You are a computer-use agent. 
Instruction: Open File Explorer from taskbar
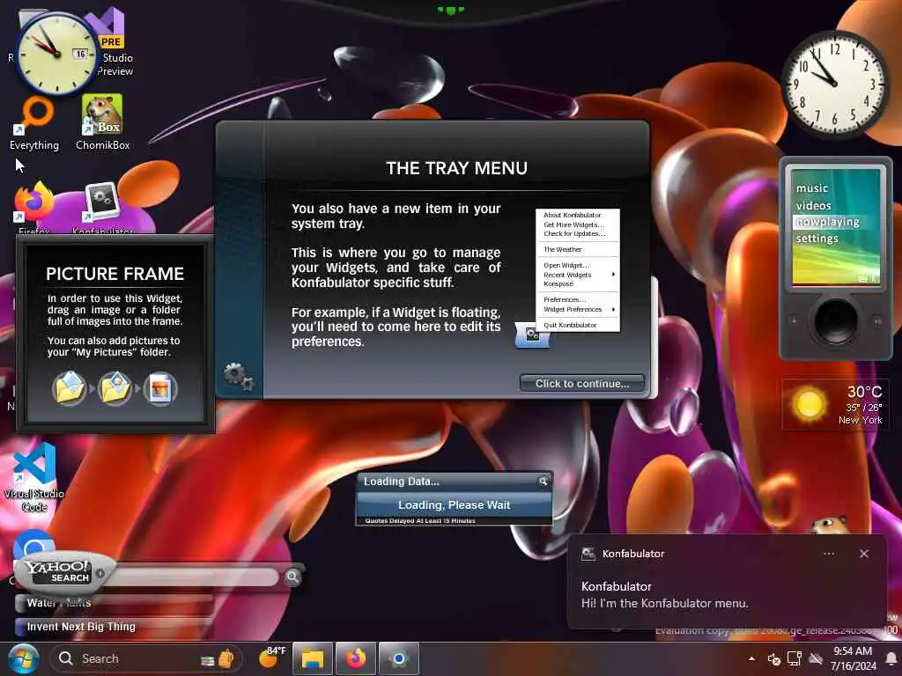pos(313,658)
